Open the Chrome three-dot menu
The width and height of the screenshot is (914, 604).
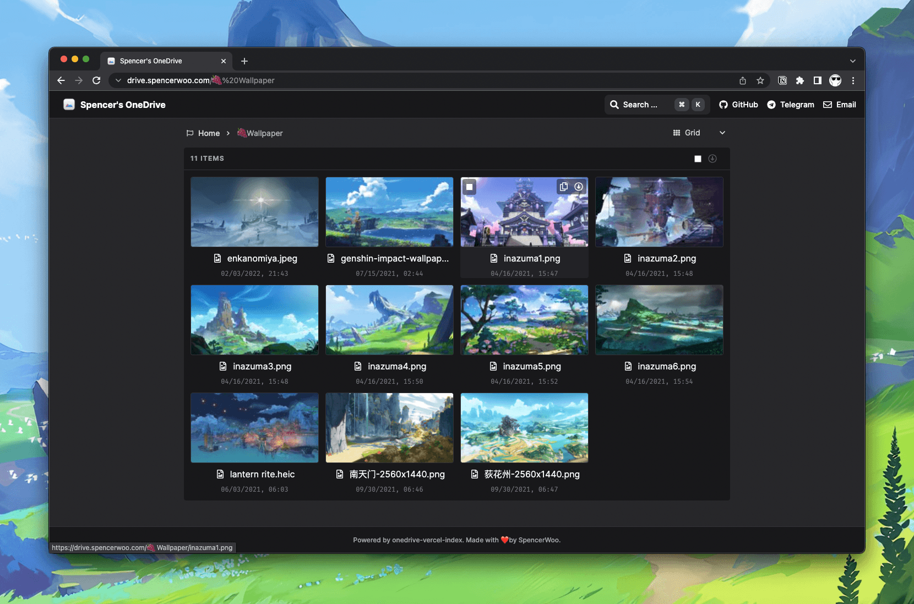(853, 80)
